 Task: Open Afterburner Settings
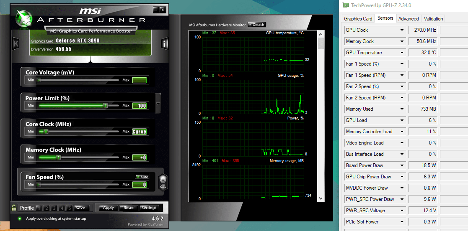(149, 208)
